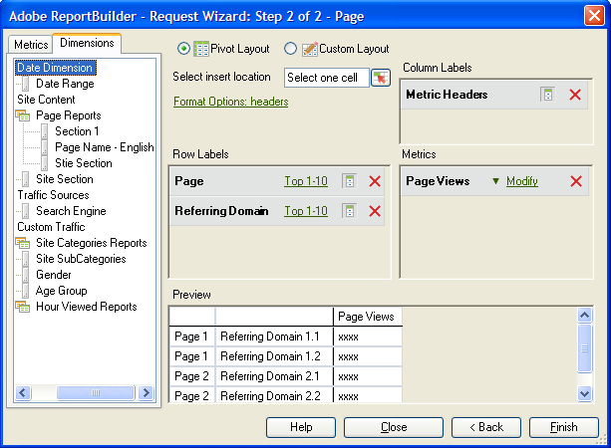Click the Site SubCategories dimension icon
Image resolution: width=611 pixels, height=448 pixels.
[x=26, y=259]
